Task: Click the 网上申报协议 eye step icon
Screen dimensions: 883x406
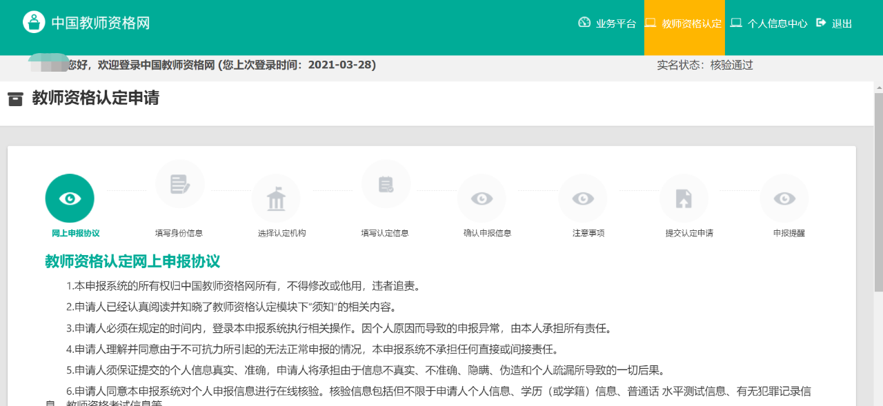Action: tap(70, 199)
